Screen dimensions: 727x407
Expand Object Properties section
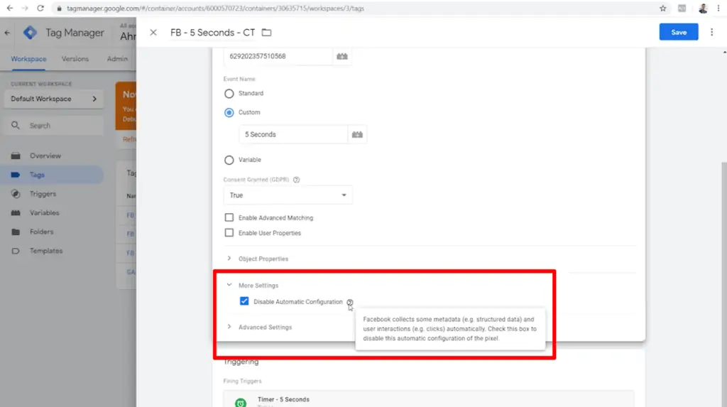coord(229,259)
